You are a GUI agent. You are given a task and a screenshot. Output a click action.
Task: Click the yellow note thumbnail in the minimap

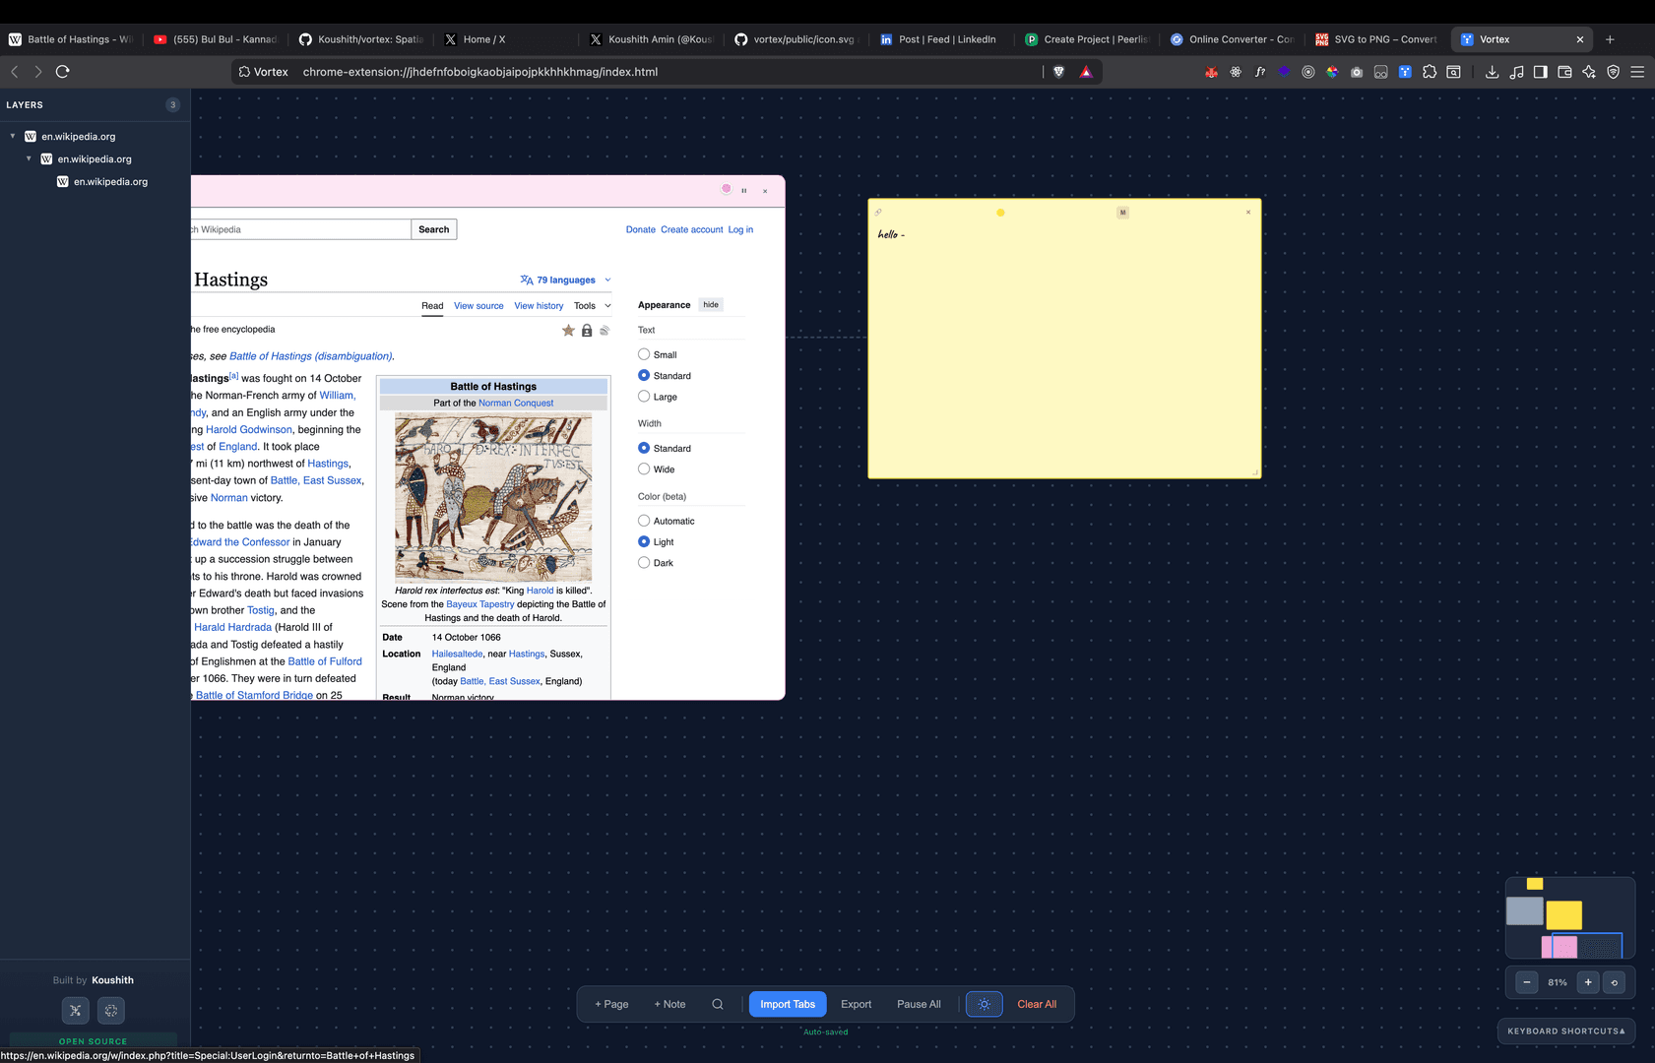(1564, 914)
